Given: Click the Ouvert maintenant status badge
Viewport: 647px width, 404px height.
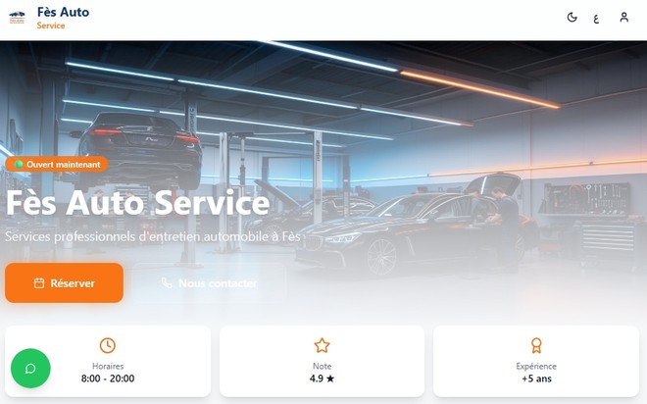Looking at the screenshot, I should 57,164.
